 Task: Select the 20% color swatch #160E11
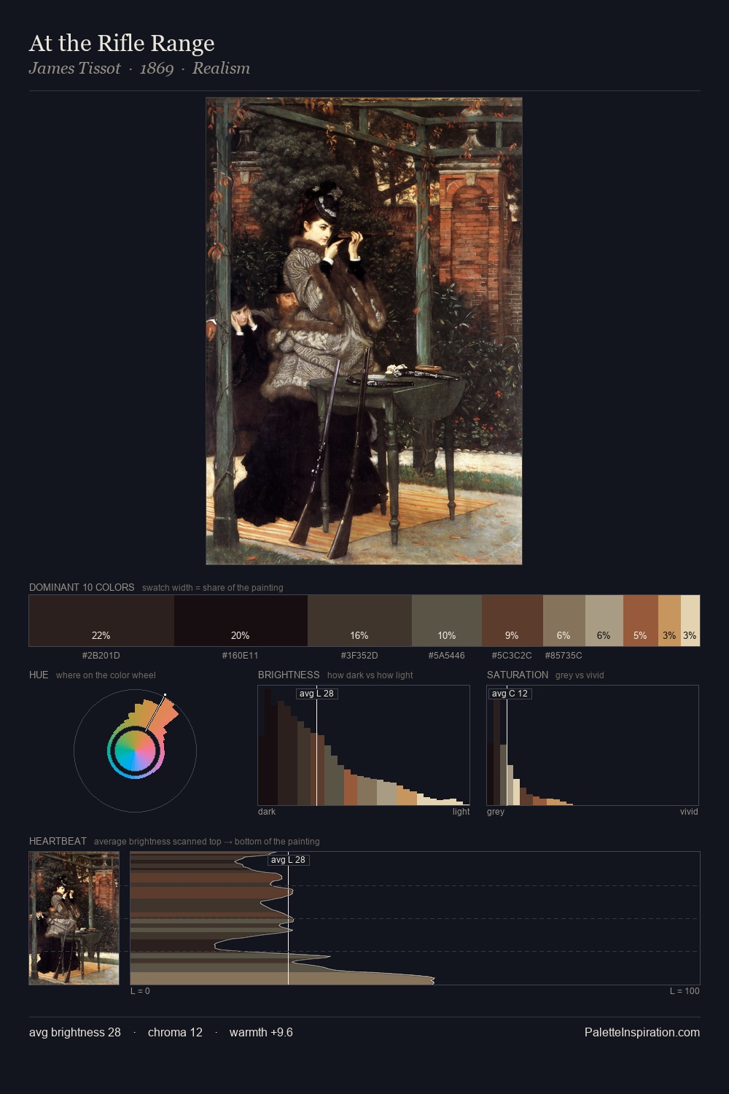coord(241,621)
